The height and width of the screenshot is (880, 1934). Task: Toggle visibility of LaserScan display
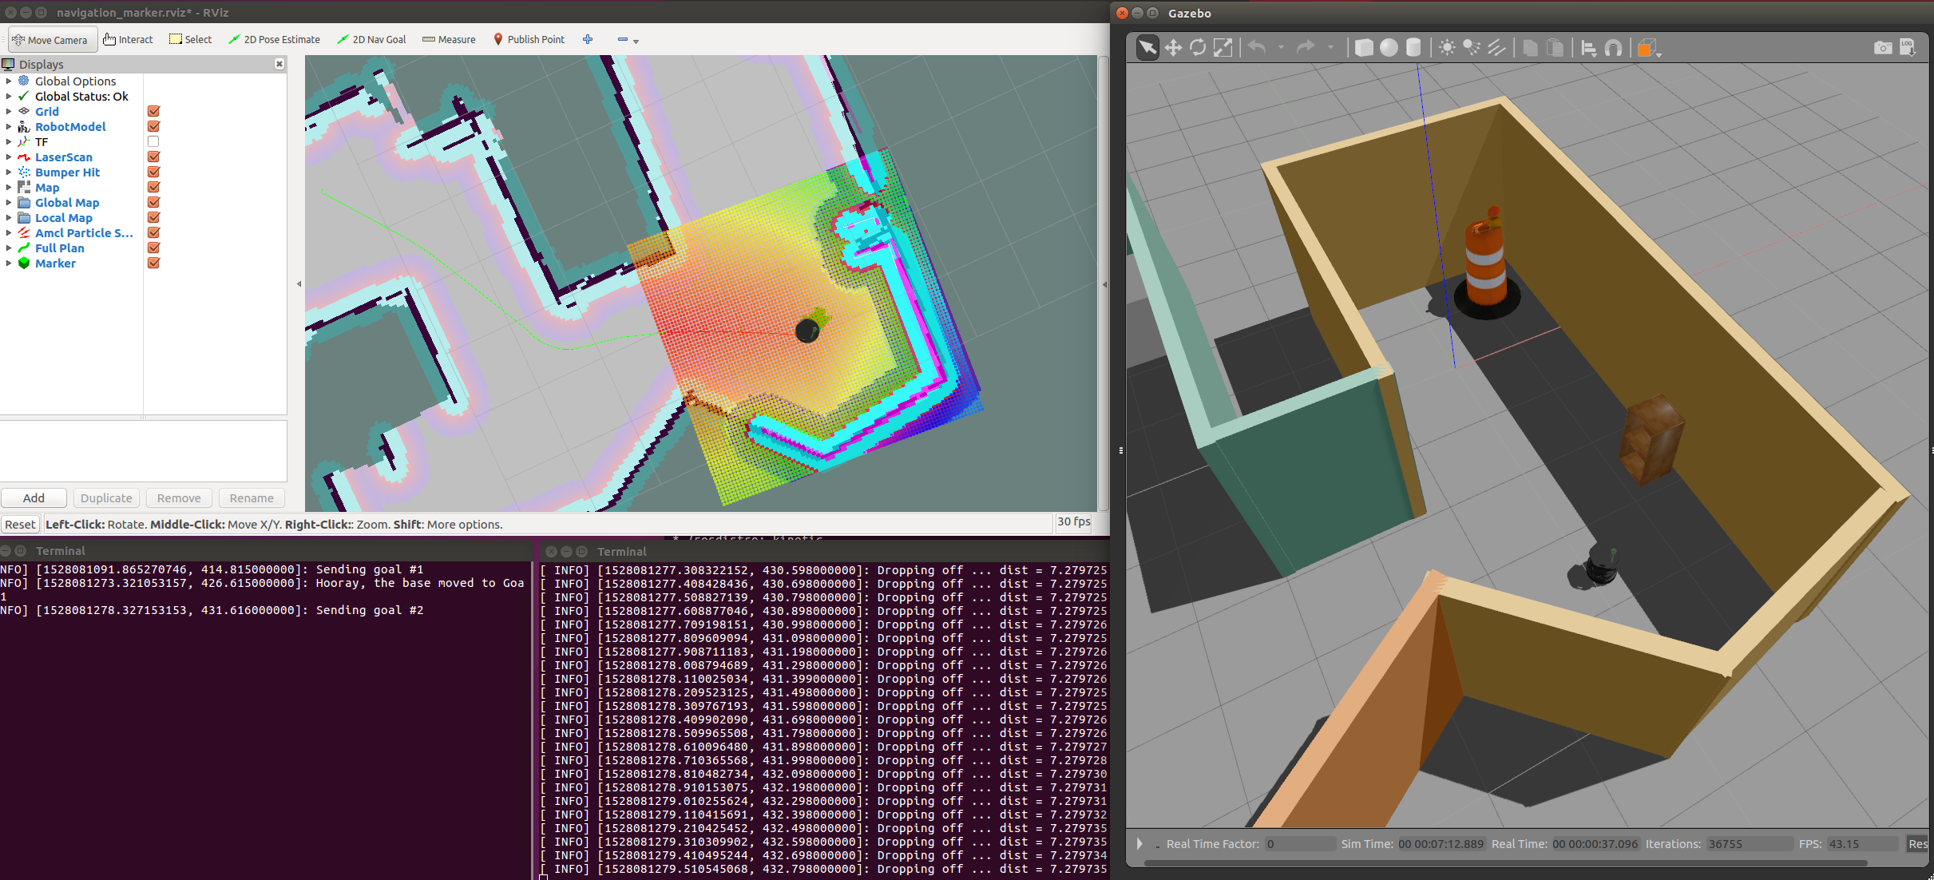pyautogui.click(x=153, y=157)
